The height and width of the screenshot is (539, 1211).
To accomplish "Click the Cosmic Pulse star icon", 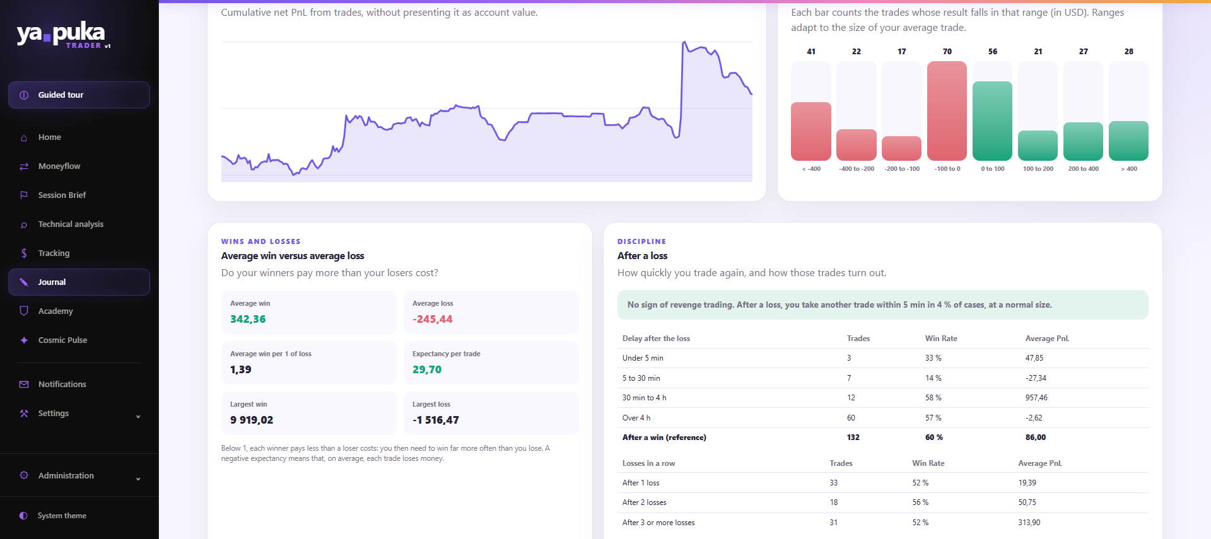I will (x=24, y=340).
